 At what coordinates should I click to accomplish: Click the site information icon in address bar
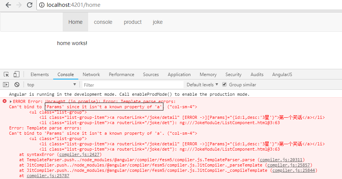coord(42,6)
